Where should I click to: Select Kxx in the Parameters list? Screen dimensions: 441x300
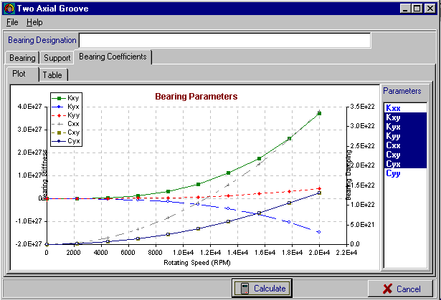click(x=394, y=107)
